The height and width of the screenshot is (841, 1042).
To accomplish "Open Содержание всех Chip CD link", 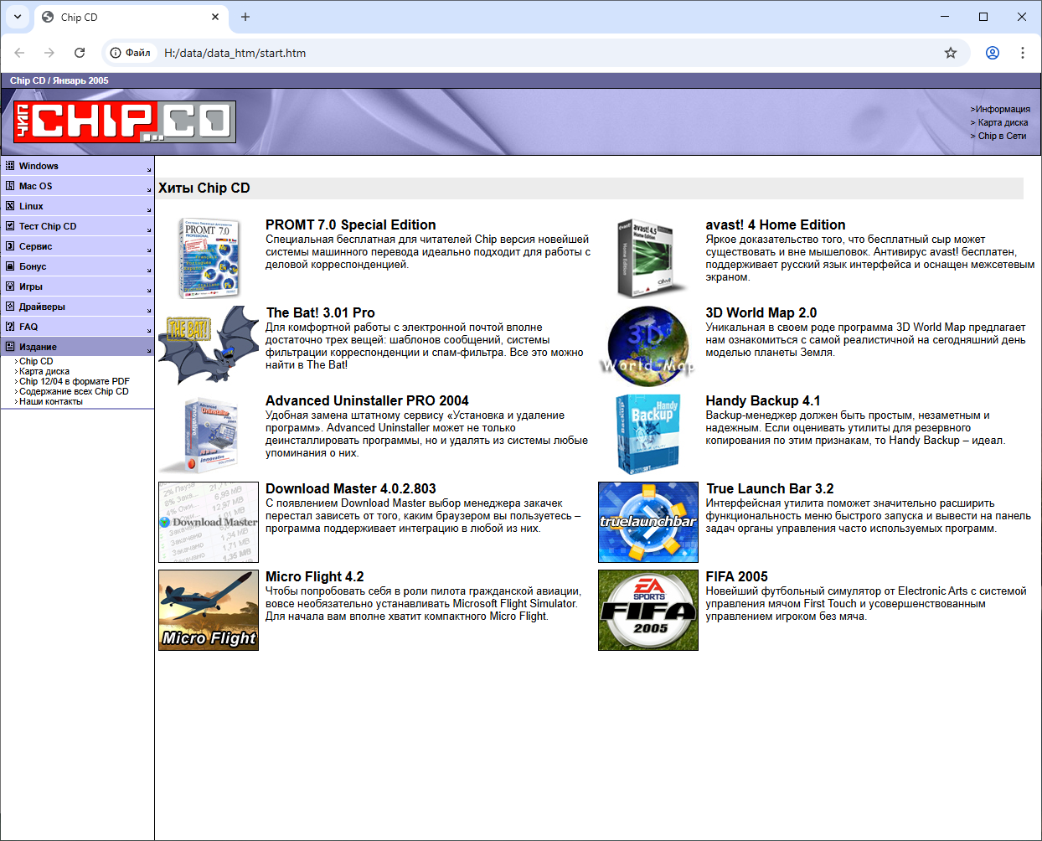I will [74, 392].
